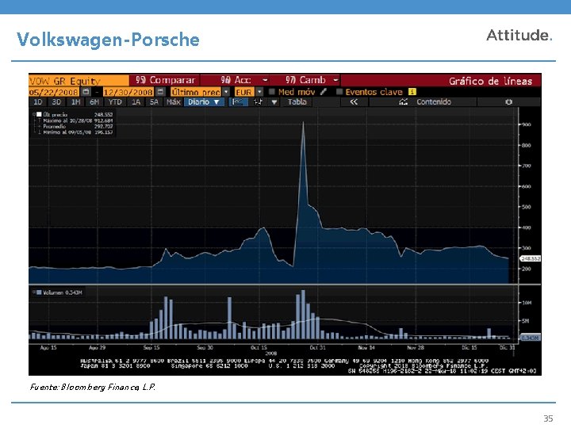Click Volkswagen-Porsche slide title
Image resolution: width=571 pixels, height=428 pixels.
108,40
